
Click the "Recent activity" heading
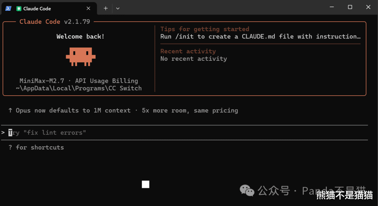pyautogui.click(x=188, y=51)
